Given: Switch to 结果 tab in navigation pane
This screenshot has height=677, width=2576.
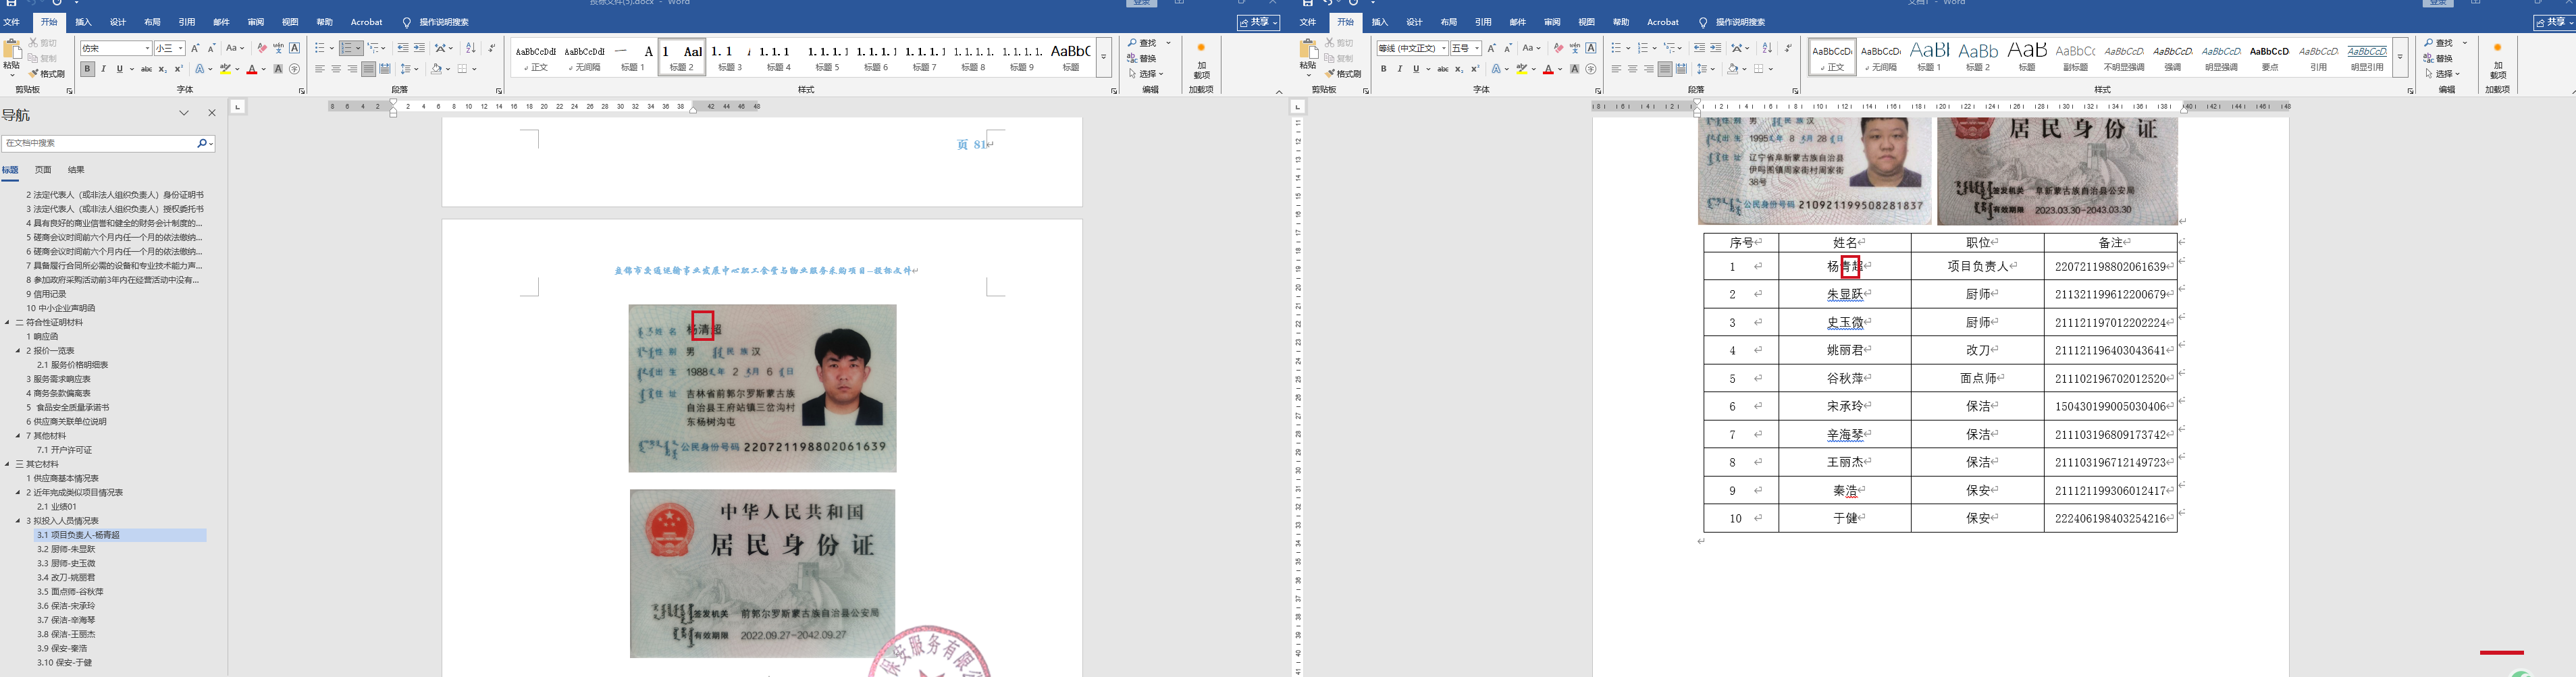Looking at the screenshot, I should click(76, 170).
